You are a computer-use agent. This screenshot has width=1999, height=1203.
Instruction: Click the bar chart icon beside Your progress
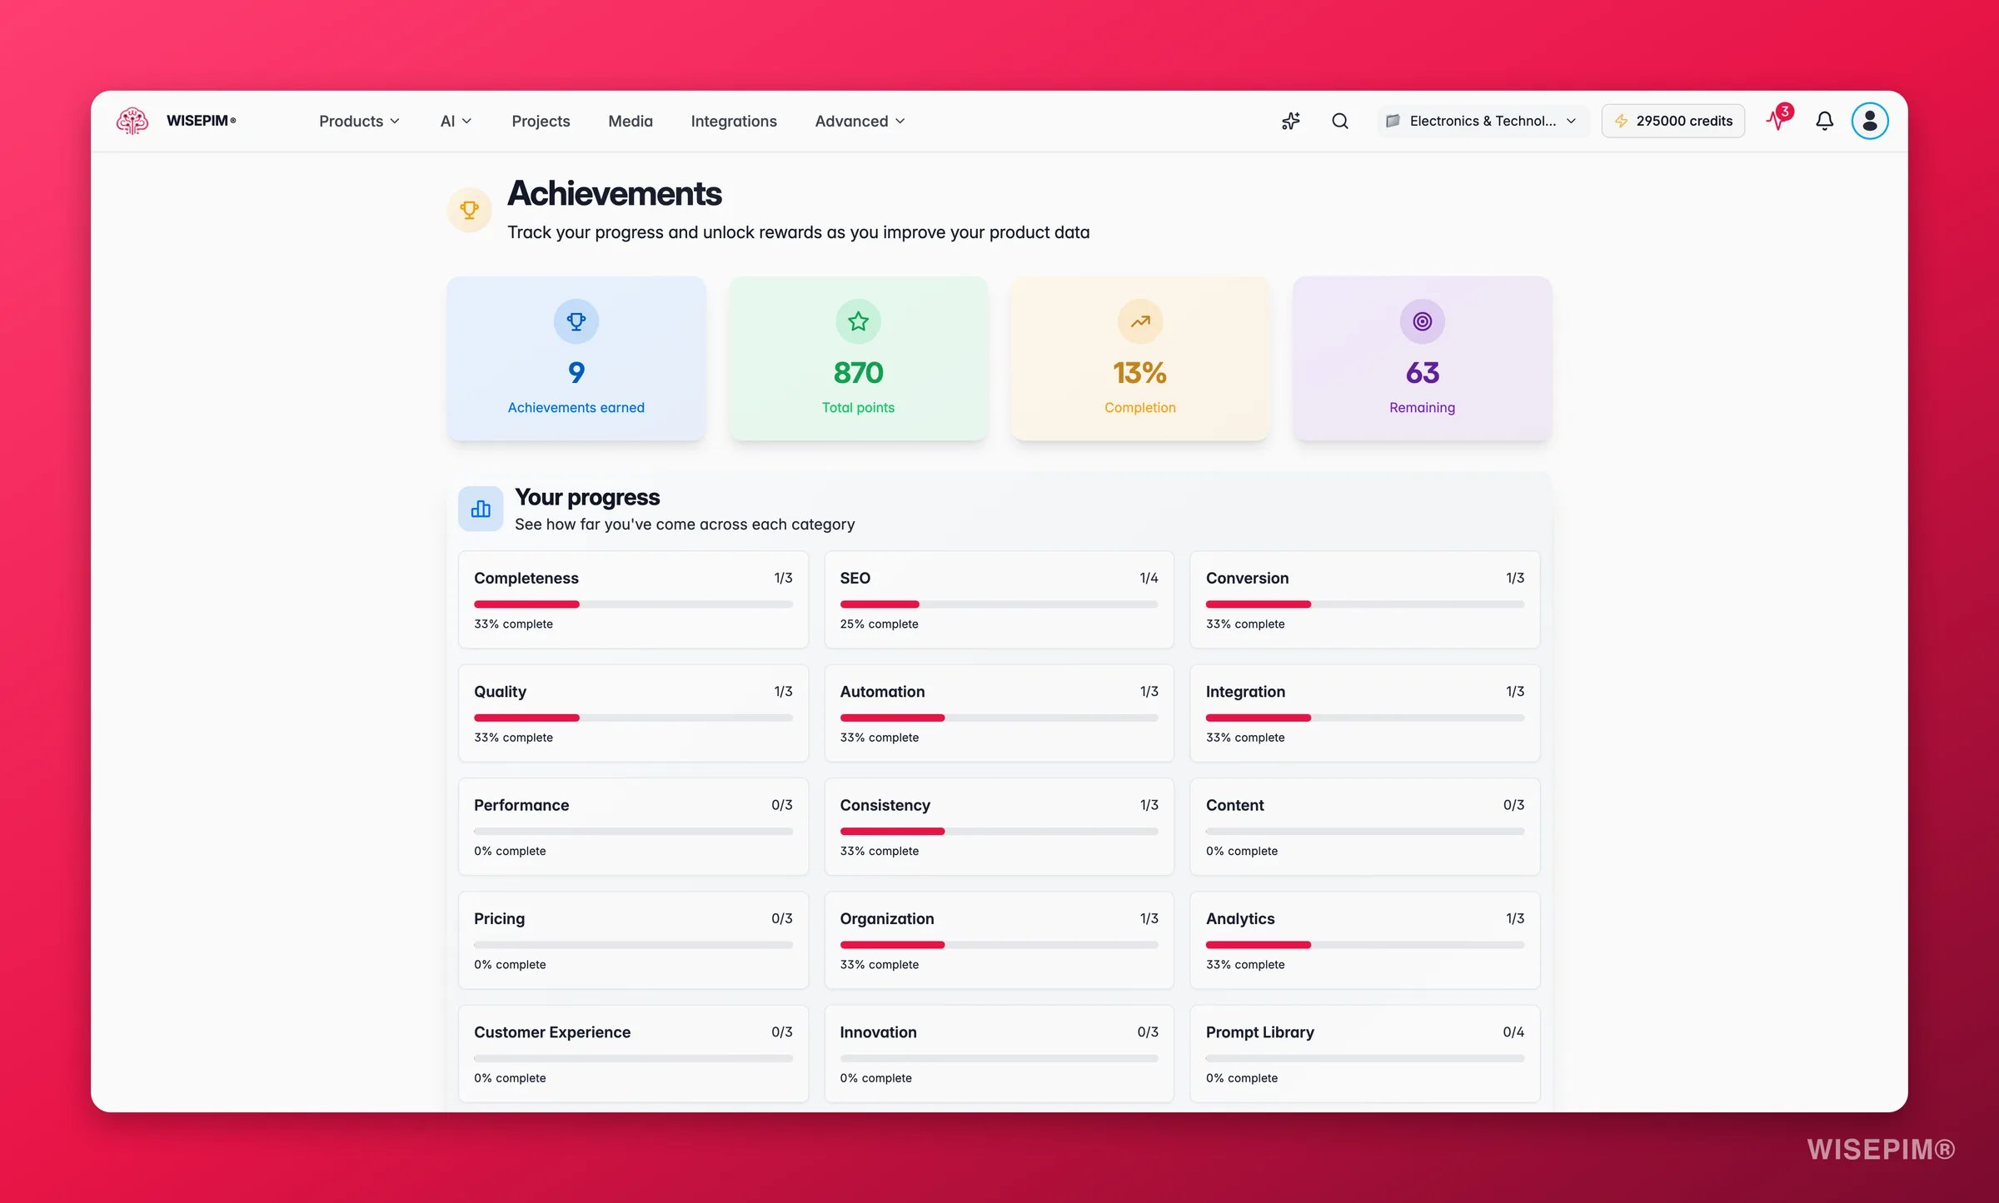coord(481,509)
